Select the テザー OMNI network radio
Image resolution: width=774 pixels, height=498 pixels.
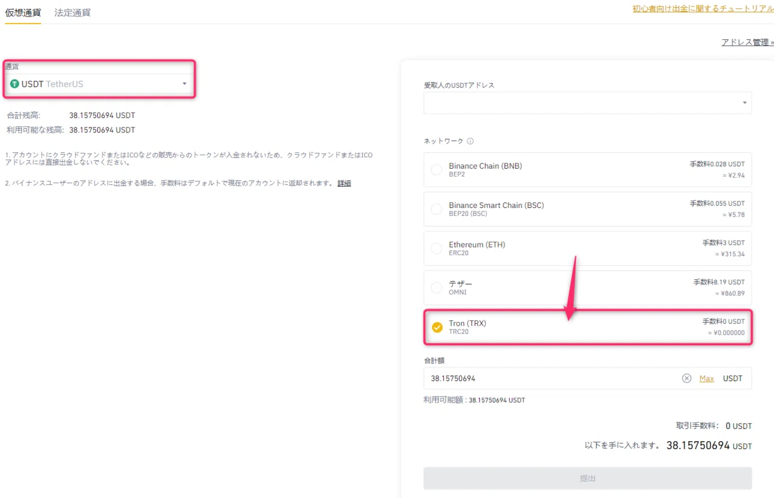tap(437, 288)
